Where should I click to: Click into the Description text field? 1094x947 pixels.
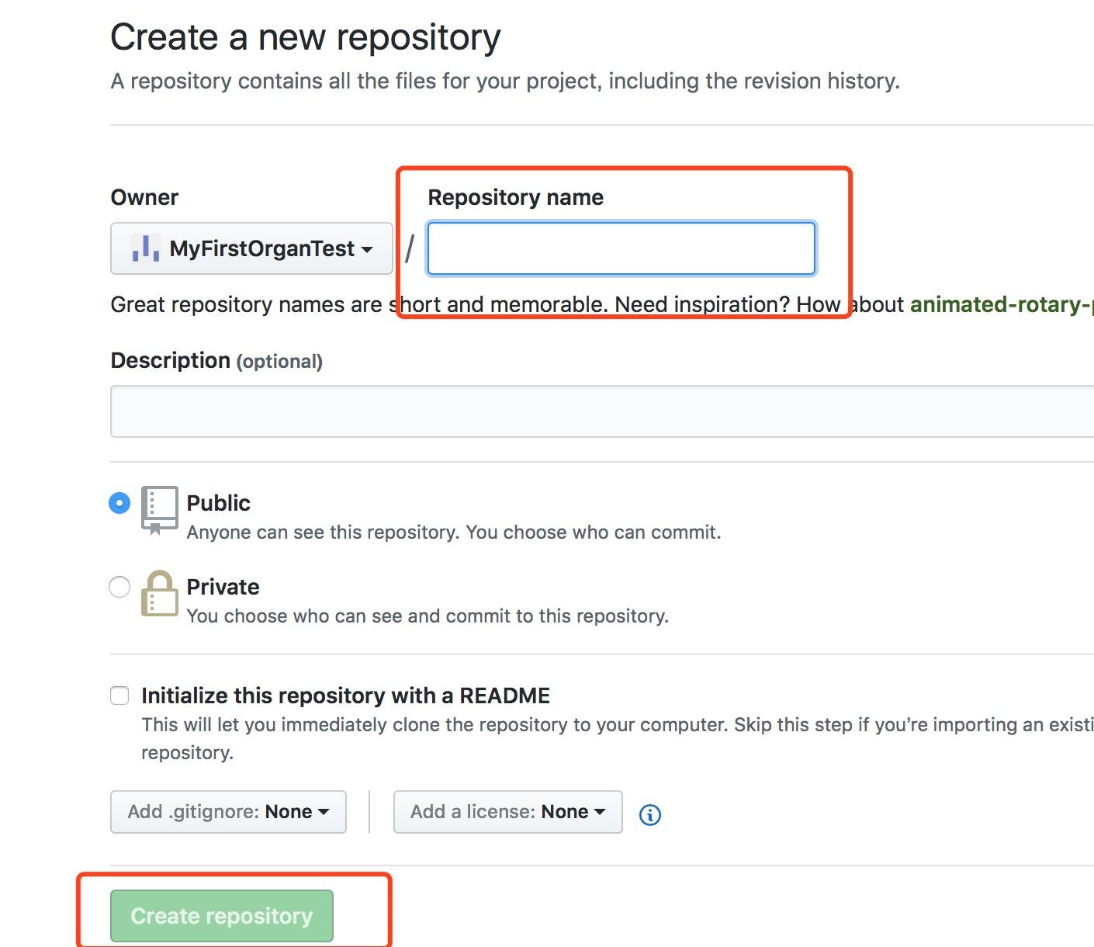(x=601, y=411)
